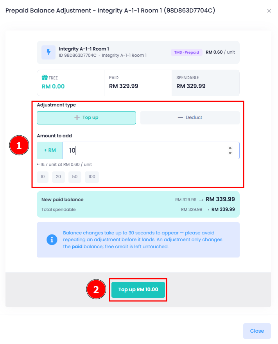Choose the 20 quick amount chip
Image resolution: width=278 pixels, height=344 pixels.
[x=58, y=177]
